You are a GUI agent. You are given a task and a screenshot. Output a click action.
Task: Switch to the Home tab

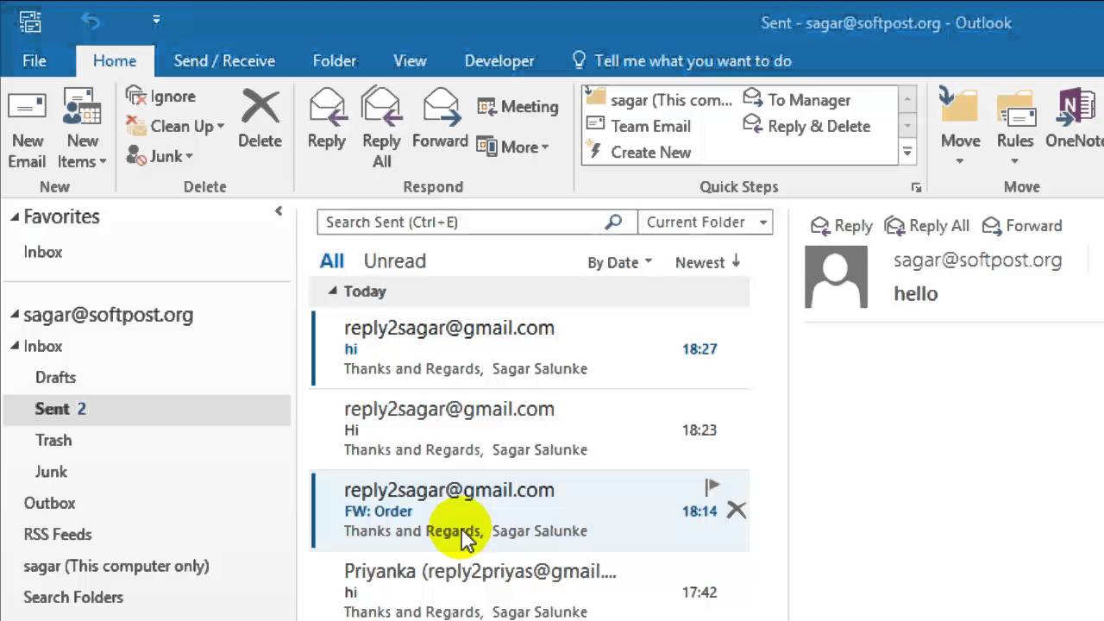point(115,60)
